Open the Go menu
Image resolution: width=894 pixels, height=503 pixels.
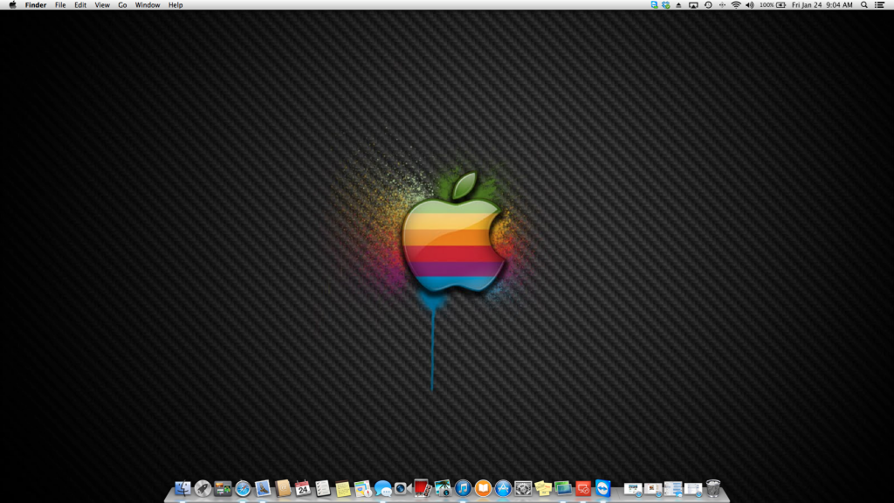[122, 4]
